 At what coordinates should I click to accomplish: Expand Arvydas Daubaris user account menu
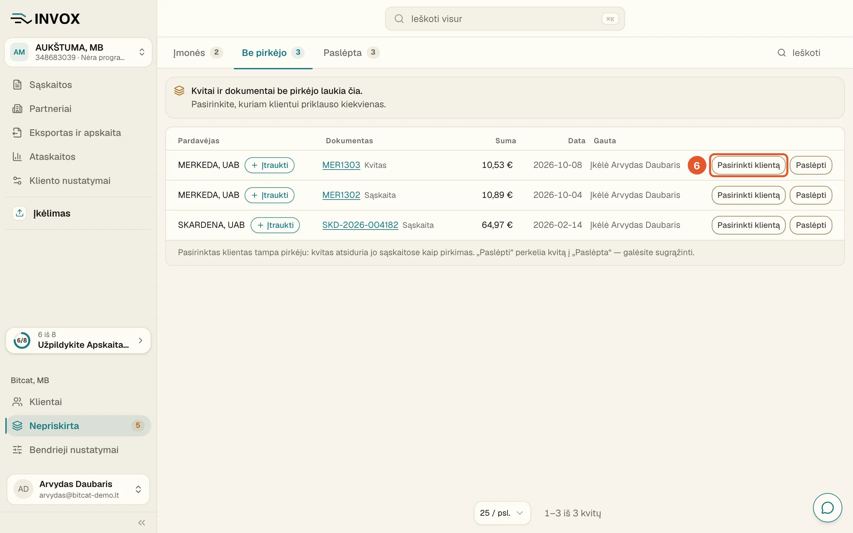(78, 489)
